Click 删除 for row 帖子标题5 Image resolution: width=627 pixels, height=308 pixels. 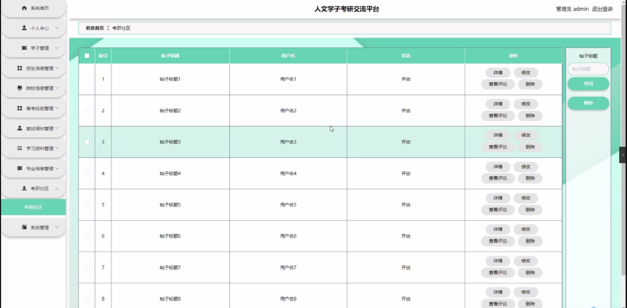tap(530, 210)
